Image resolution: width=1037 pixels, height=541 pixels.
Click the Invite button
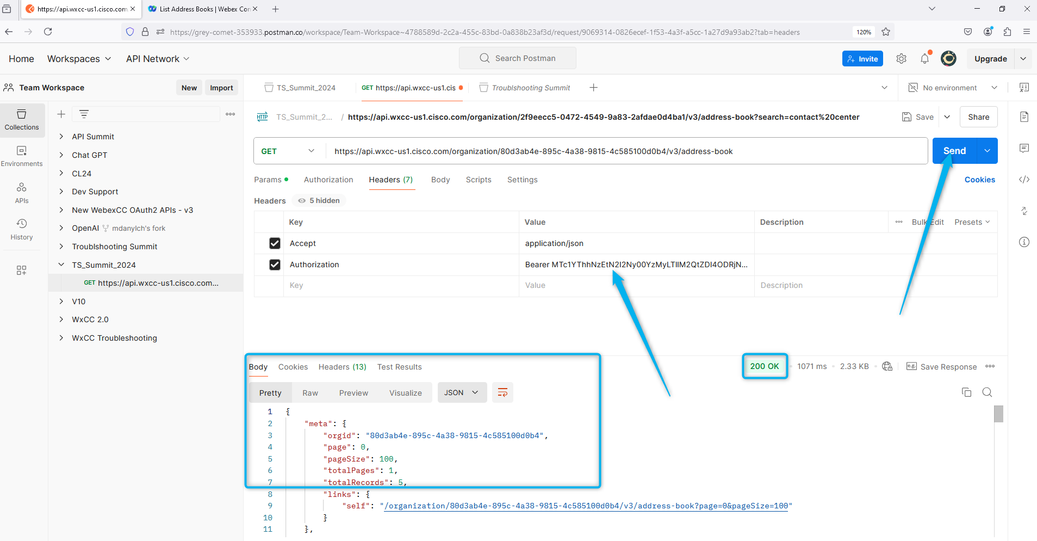point(862,59)
